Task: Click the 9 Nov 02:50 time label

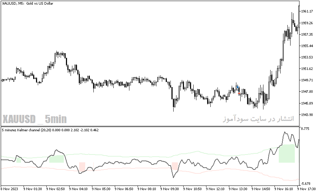Action: coord(56,189)
